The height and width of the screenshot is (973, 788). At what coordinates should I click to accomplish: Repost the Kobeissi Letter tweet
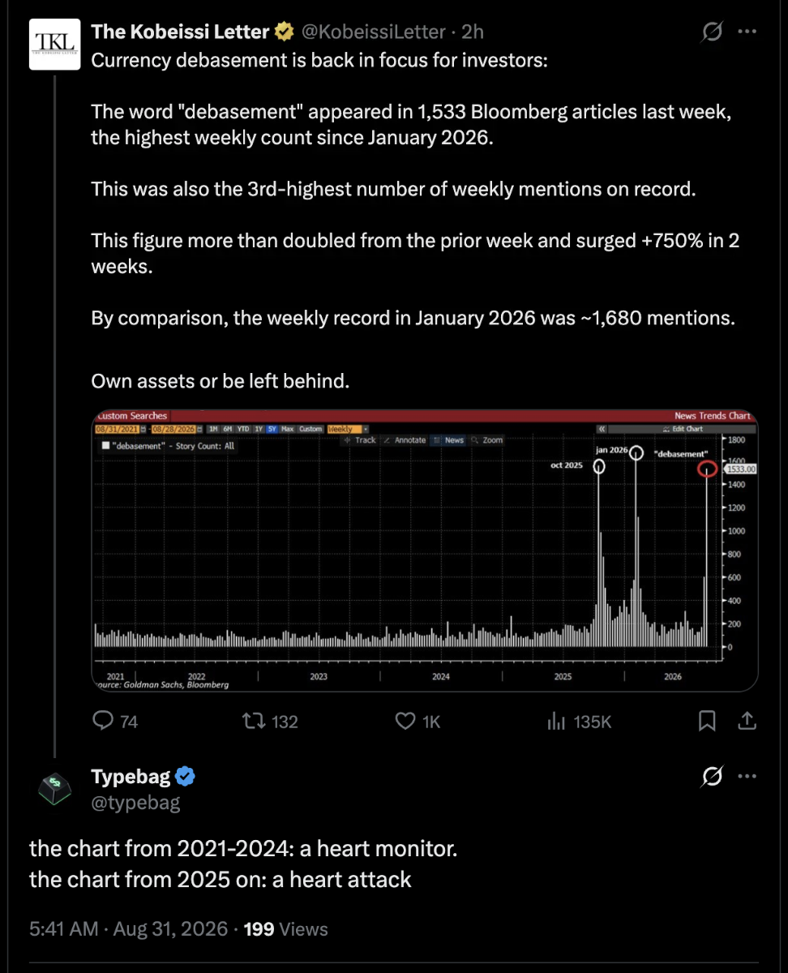[271, 721]
